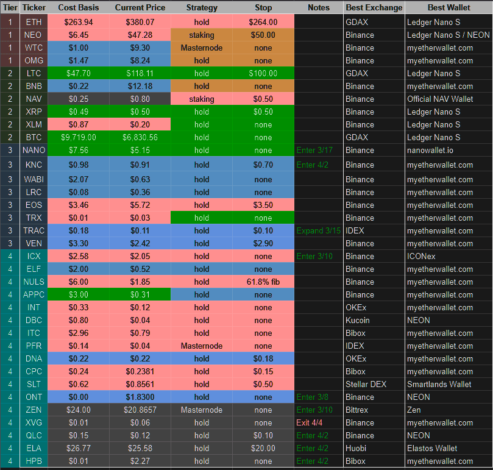
Task: Click the NEO ticker cell
Action: 34,35
